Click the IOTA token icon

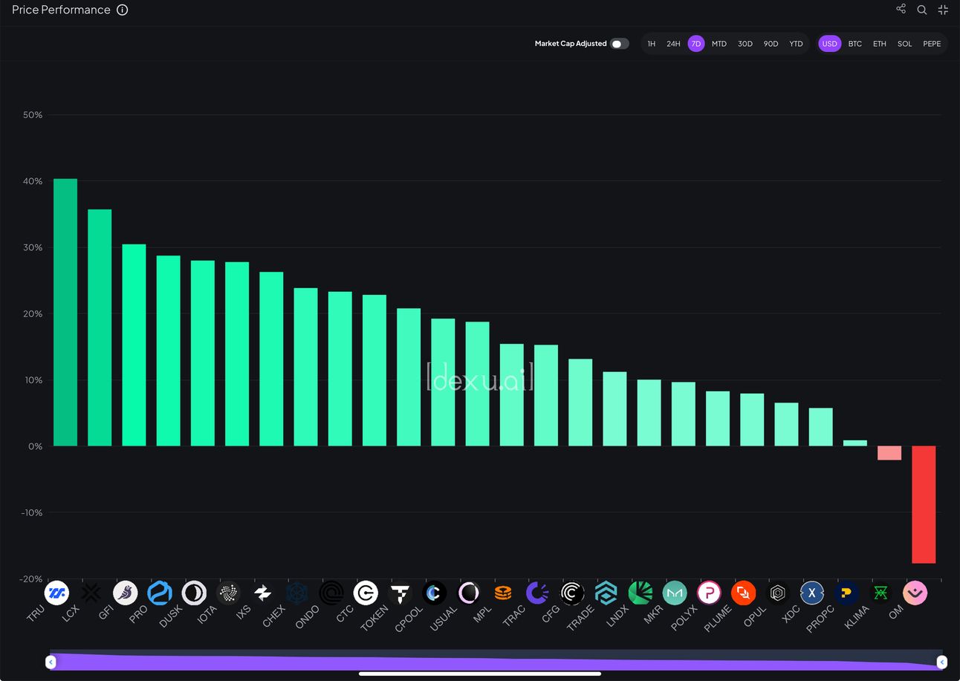(x=228, y=593)
